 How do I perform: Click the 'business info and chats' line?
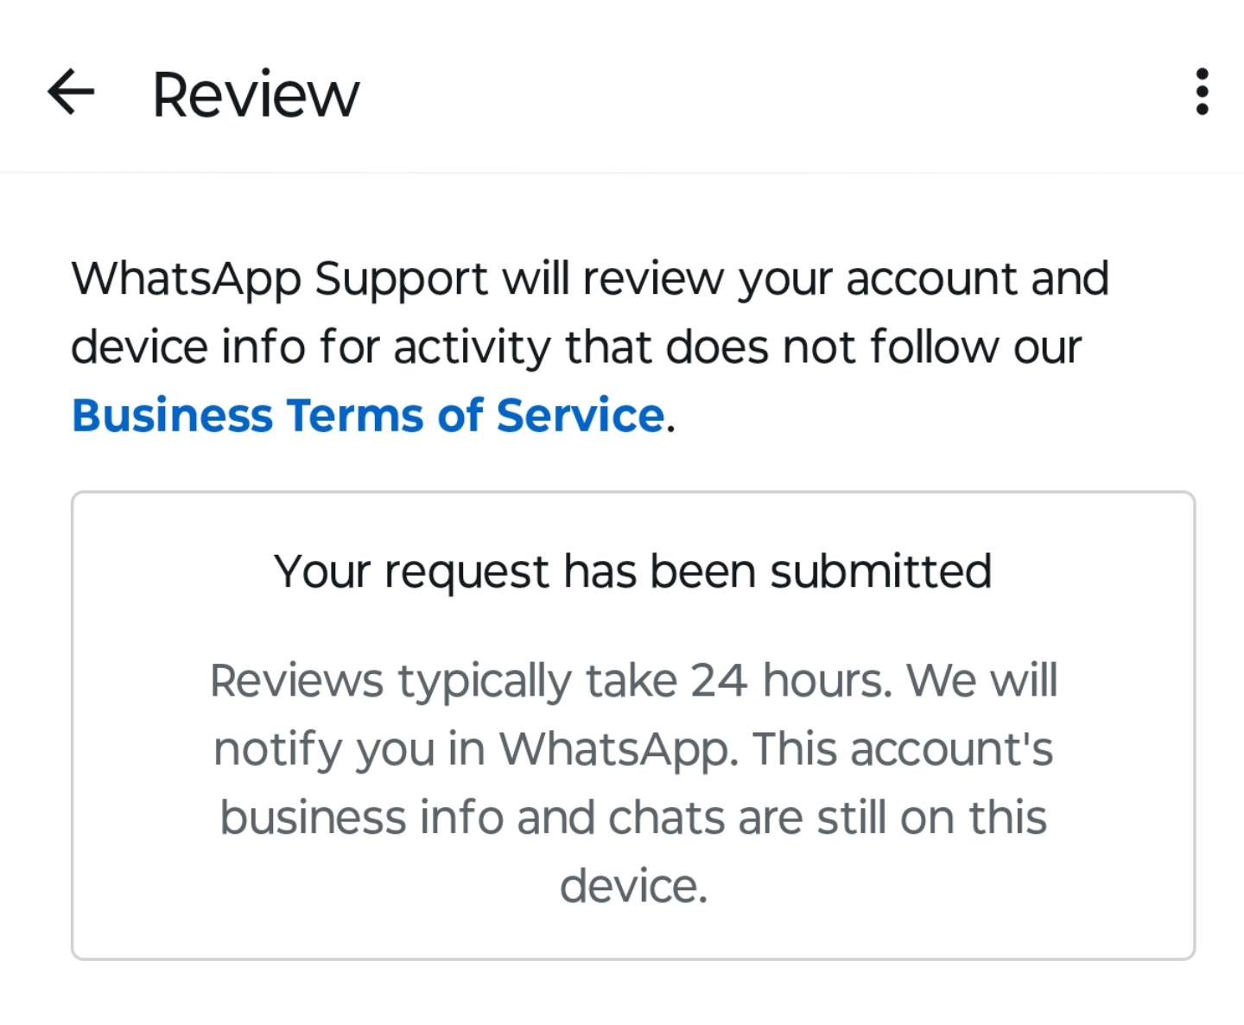click(x=633, y=818)
